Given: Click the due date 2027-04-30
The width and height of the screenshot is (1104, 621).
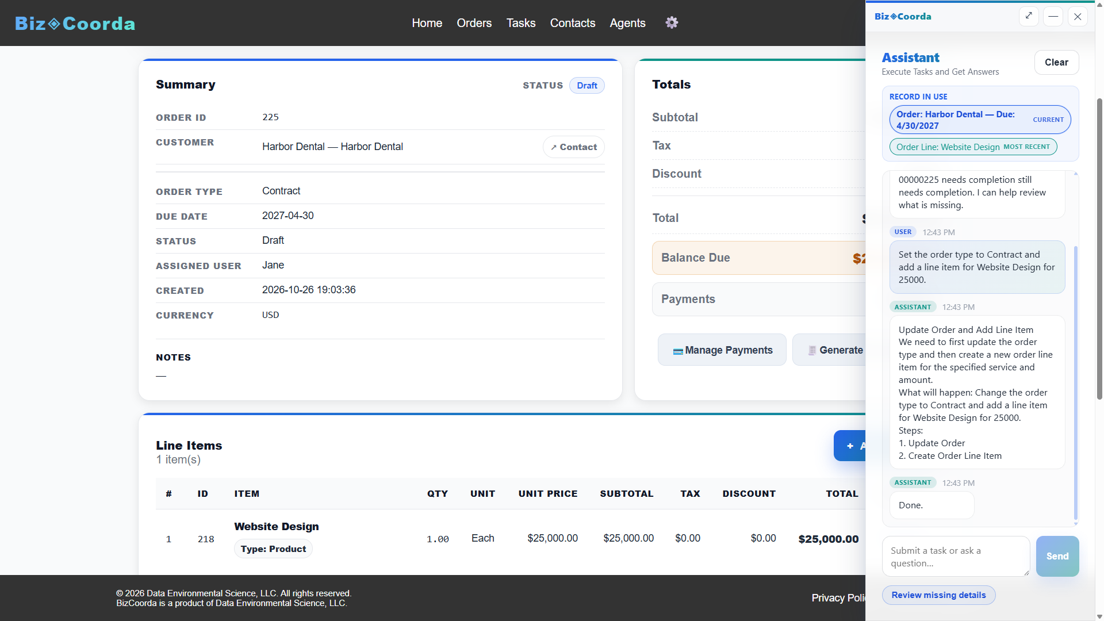Looking at the screenshot, I should tap(287, 216).
